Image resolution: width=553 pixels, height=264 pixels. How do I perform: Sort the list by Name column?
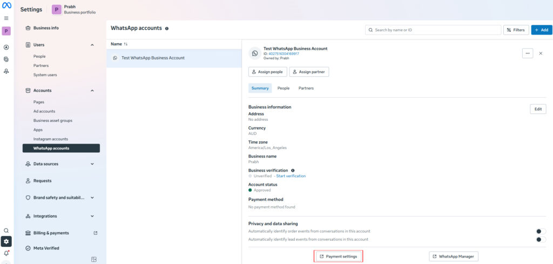point(119,44)
